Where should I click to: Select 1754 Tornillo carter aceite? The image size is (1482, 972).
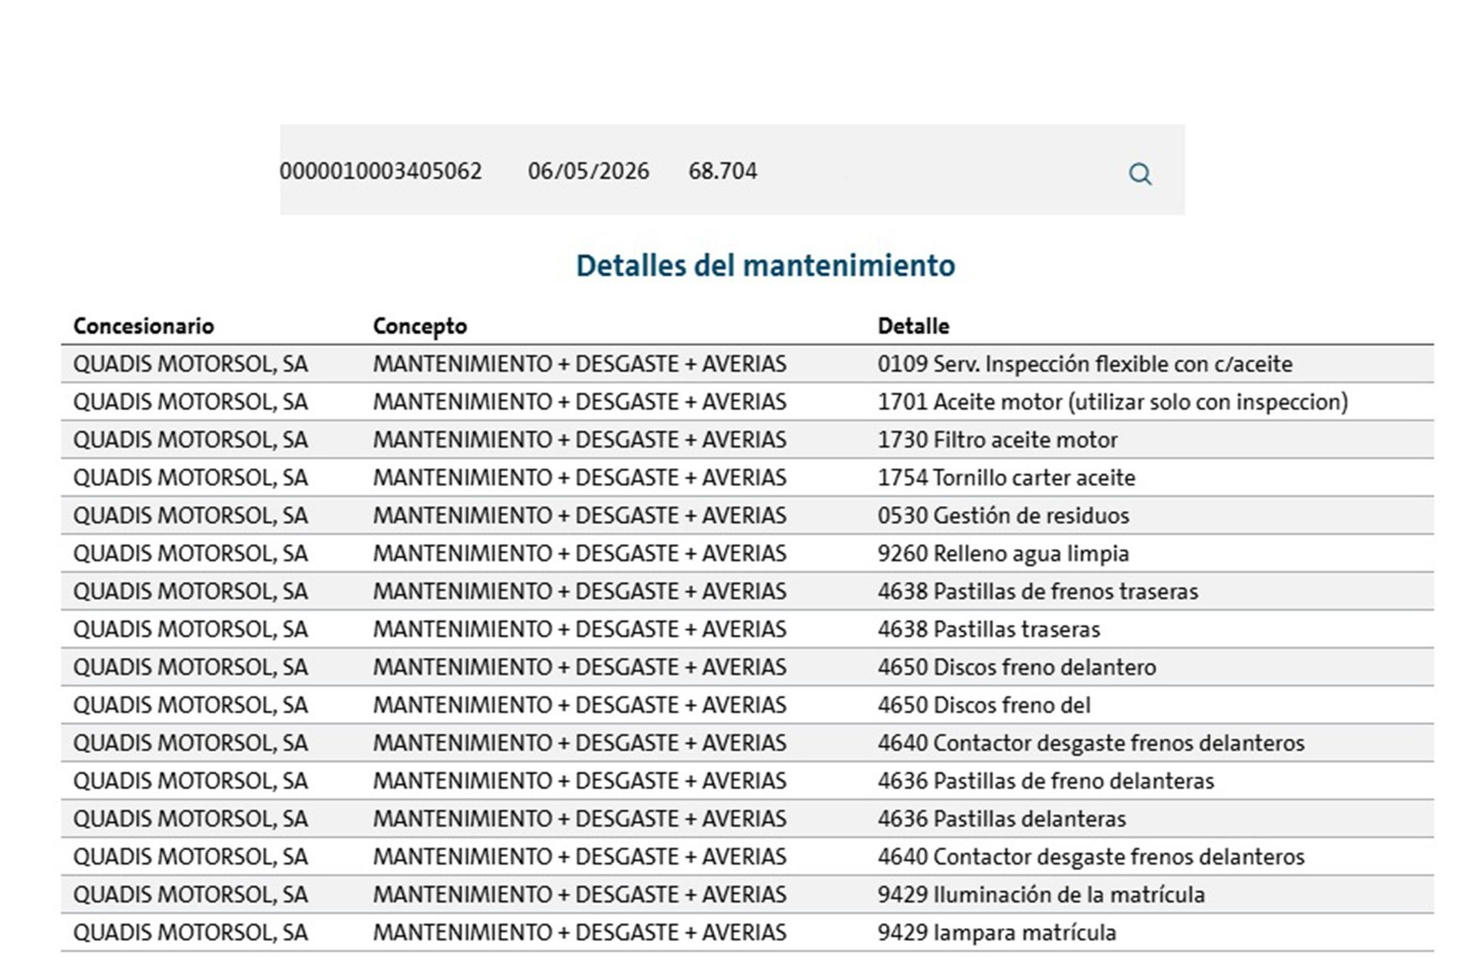[1006, 478]
